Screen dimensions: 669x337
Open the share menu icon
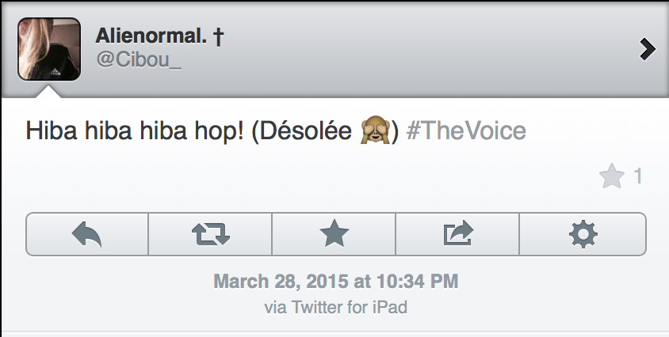(x=457, y=233)
